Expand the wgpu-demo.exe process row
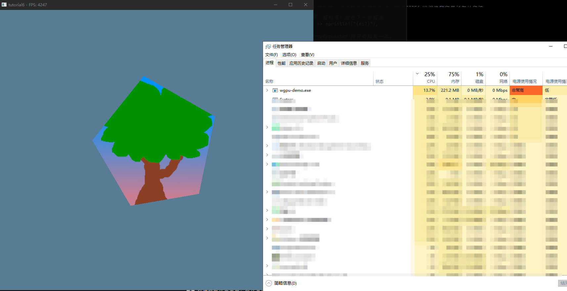 (x=267, y=90)
